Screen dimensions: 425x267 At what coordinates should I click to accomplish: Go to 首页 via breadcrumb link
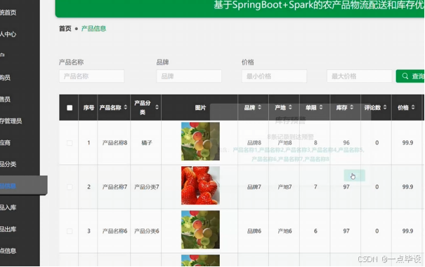[65, 29]
